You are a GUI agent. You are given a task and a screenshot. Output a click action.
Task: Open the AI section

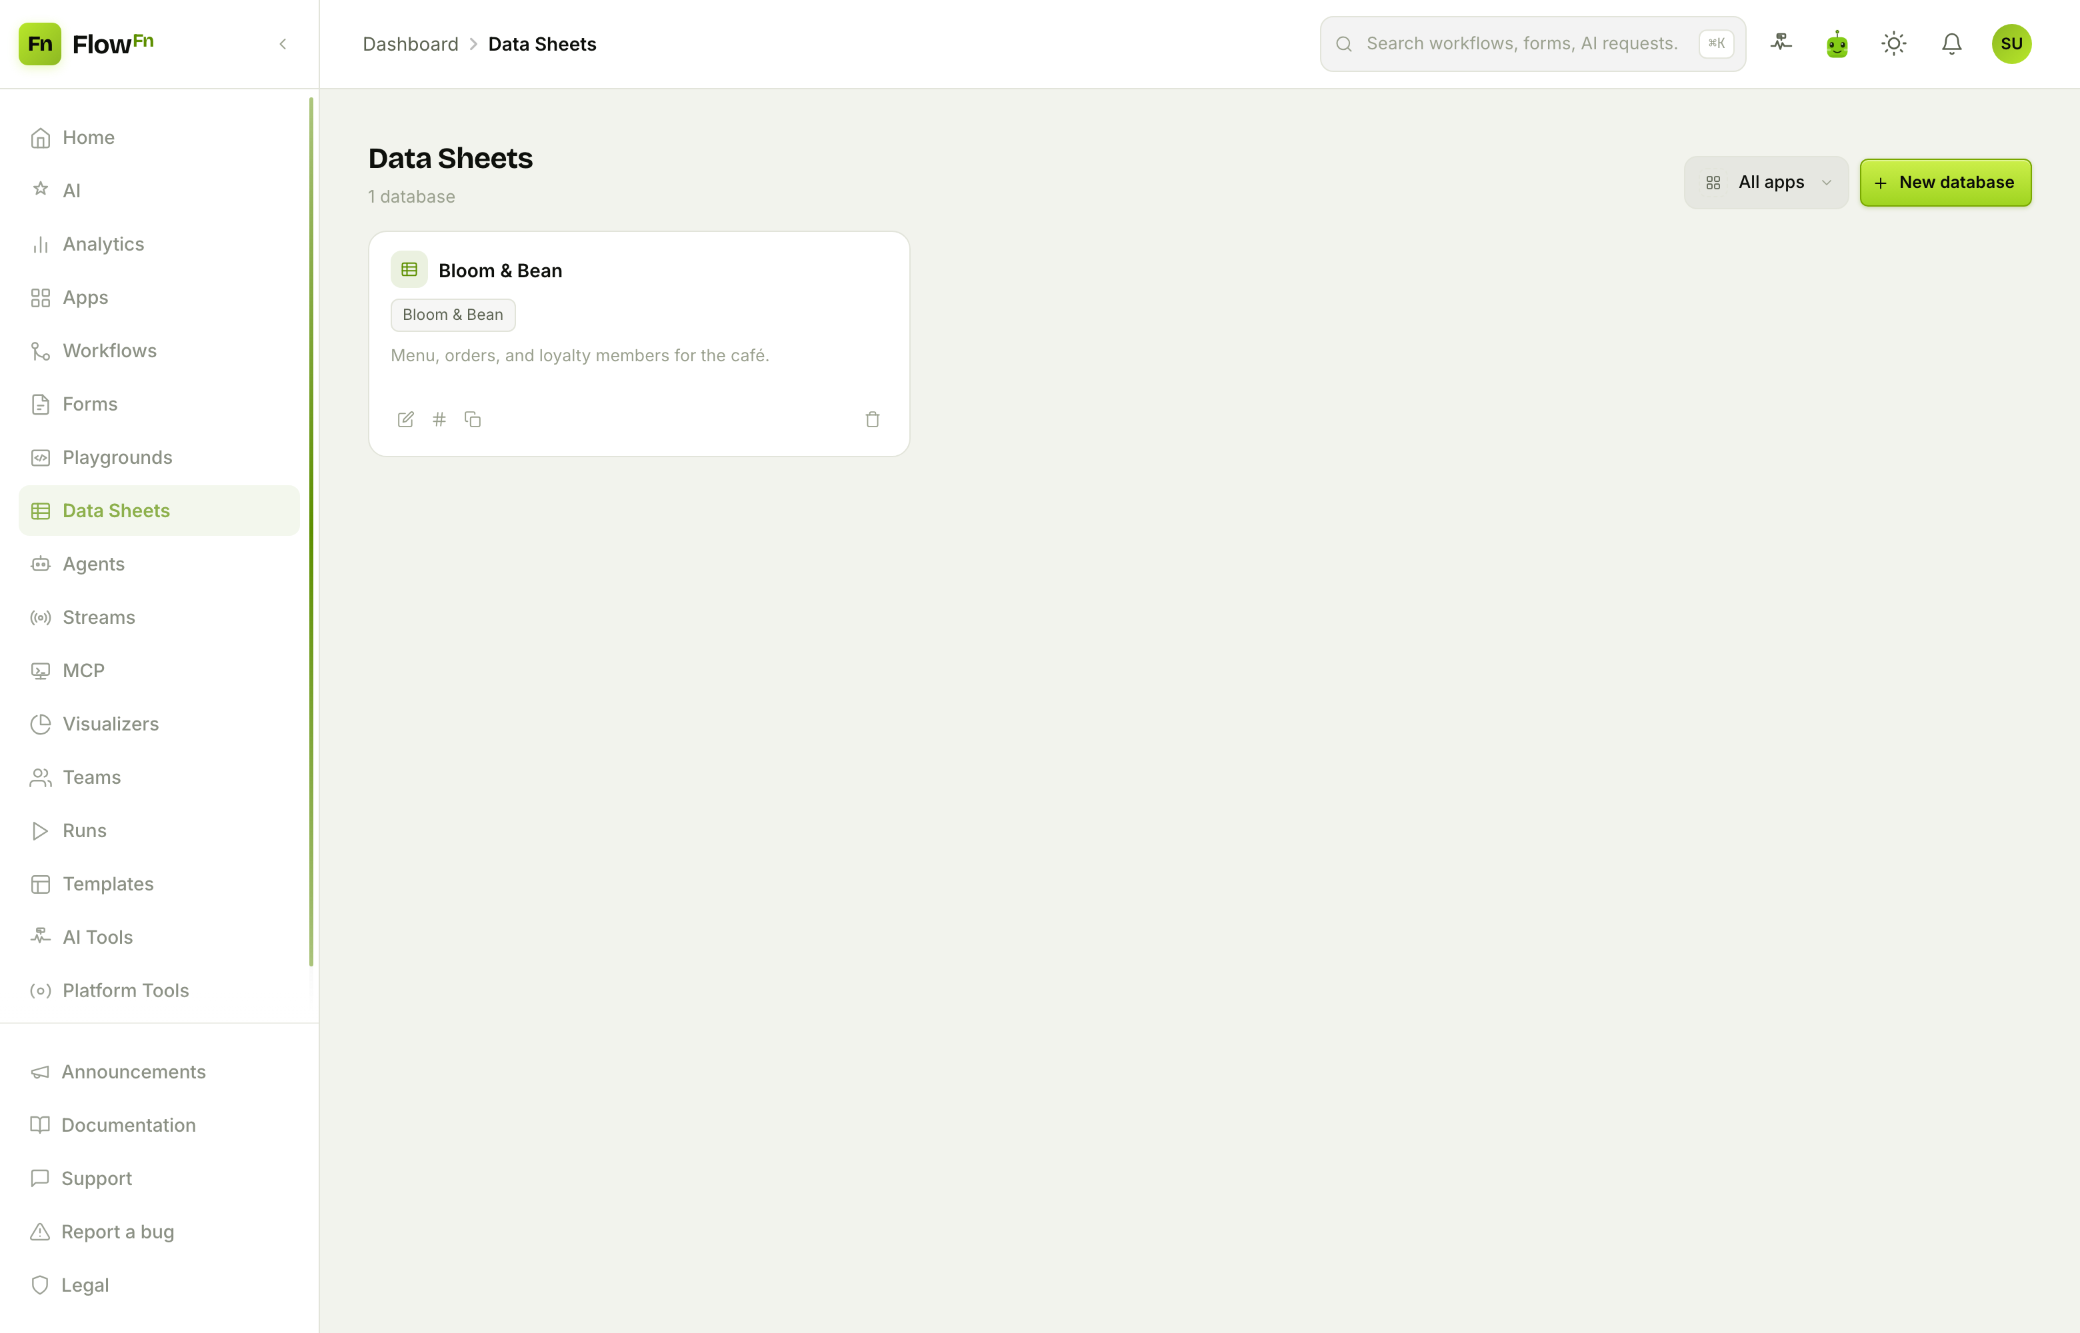[x=159, y=191]
